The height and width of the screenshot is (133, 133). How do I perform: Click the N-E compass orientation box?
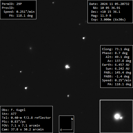click(x=66, y=124)
